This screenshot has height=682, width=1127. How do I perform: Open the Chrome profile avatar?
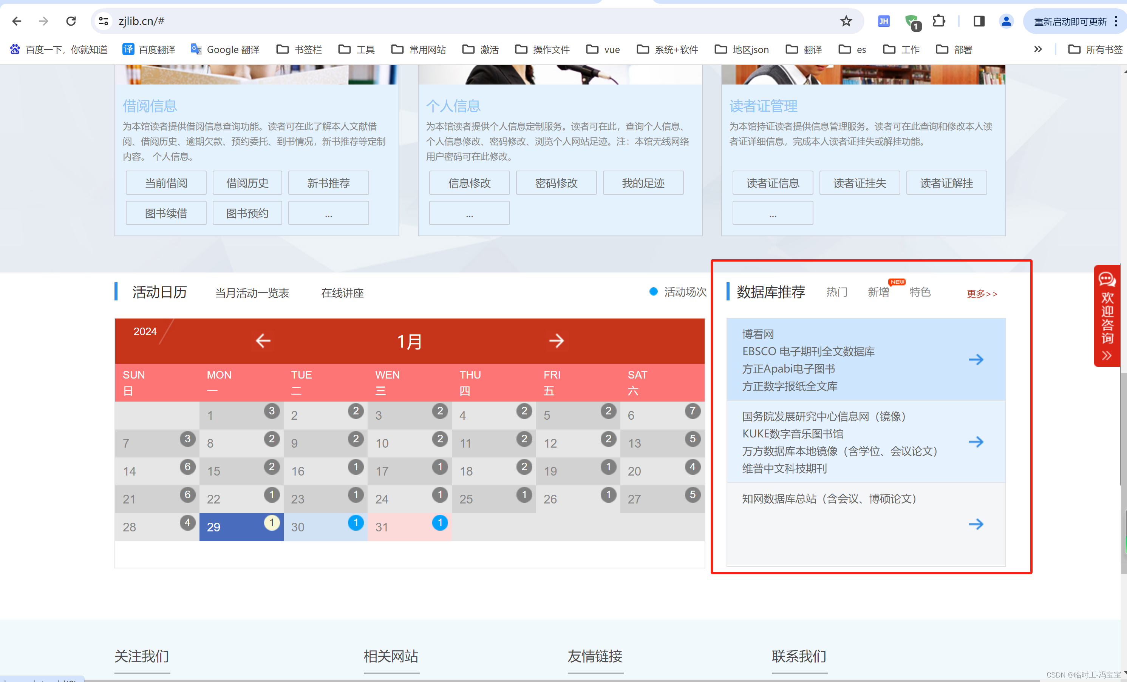coord(1006,21)
